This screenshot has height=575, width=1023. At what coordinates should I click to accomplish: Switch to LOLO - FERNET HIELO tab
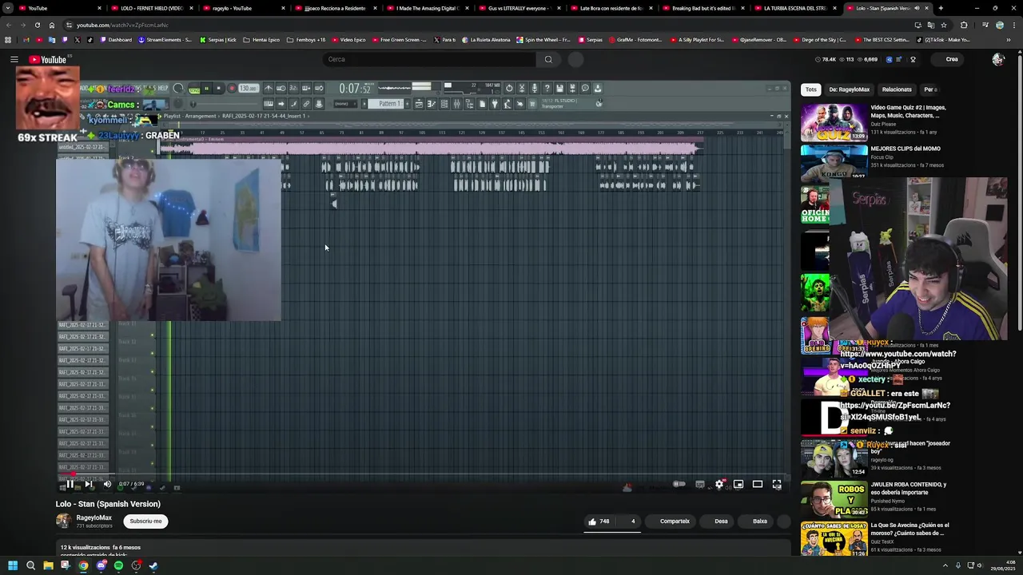pyautogui.click(x=151, y=8)
